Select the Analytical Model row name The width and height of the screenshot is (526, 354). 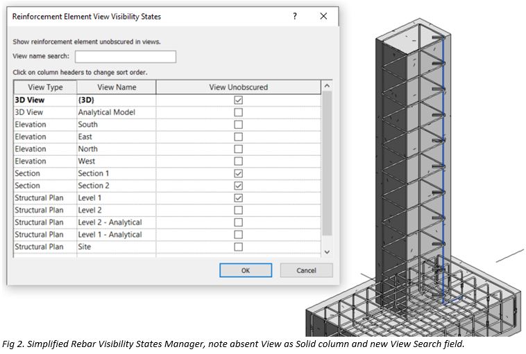pyautogui.click(x=117, y=112)
